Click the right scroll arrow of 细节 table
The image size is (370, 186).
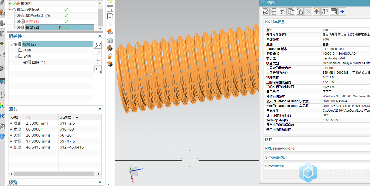tap(98, 174)
